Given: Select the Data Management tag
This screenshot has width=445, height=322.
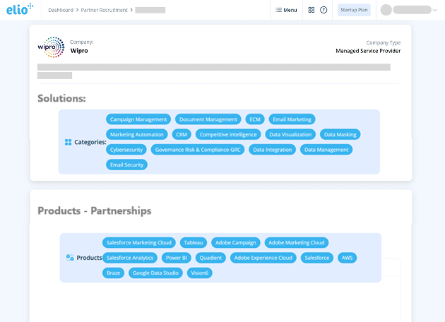Looking at the screenshot, I should tap(326, 150).
